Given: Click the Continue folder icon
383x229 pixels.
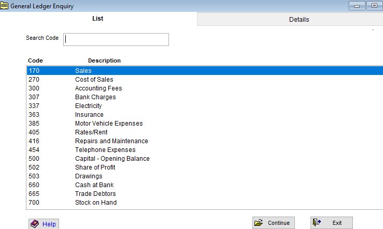Looking at the screenshot, I should click(x=259, y=223).
